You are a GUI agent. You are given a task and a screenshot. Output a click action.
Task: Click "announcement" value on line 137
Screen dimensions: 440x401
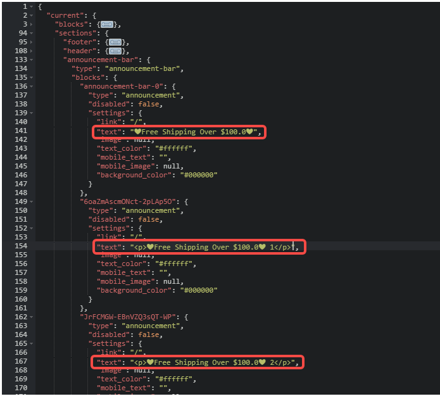click(151, 96)
